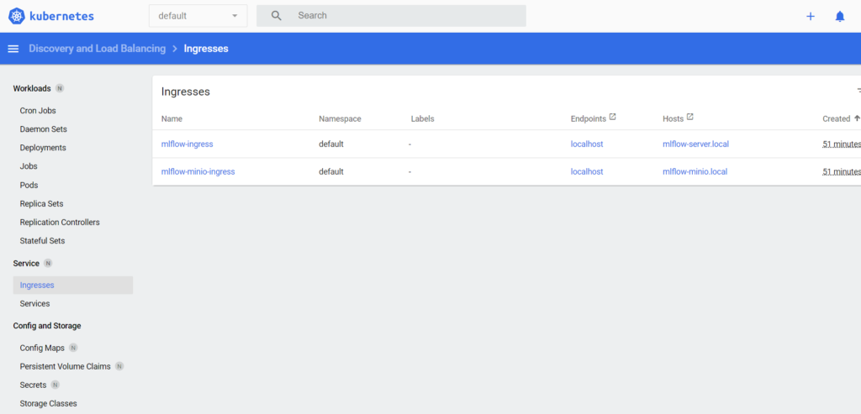This screenshot has height=414, width=861.
Task: Click the Ingresses card title
Action: (186, 92)
